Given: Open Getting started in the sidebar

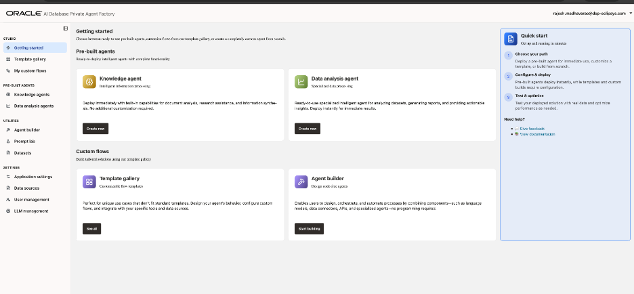Looking at the screenshot, I should (x=28, y=48).
